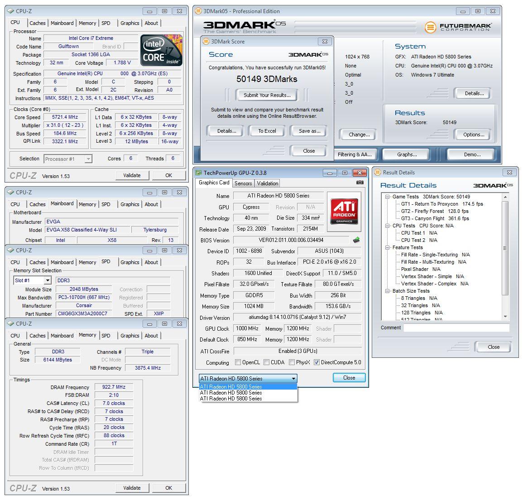Image resolution: width=523 pixels, height=501 pixels.
Task: Uncheck the DirectCompute 5.0 checkbox
Action: [x=317, y=362]
